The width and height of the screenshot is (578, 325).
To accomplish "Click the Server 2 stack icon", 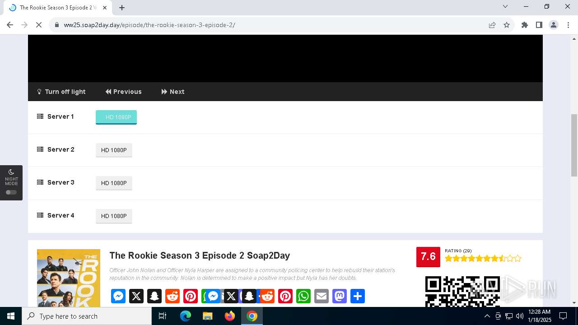I will tap(40, 149).
